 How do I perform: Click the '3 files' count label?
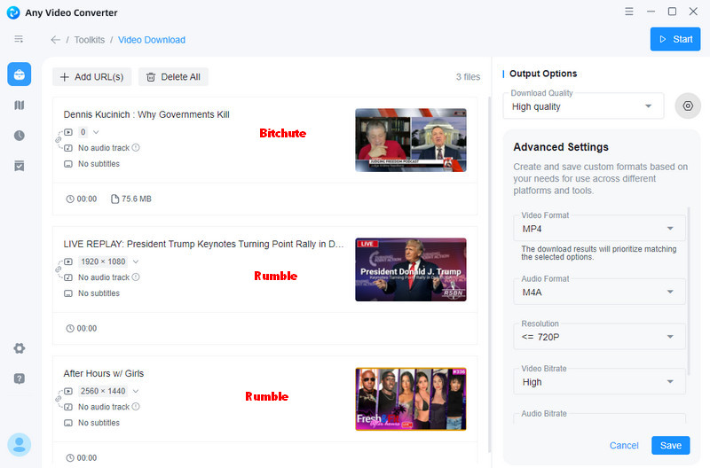pos(468,77)
